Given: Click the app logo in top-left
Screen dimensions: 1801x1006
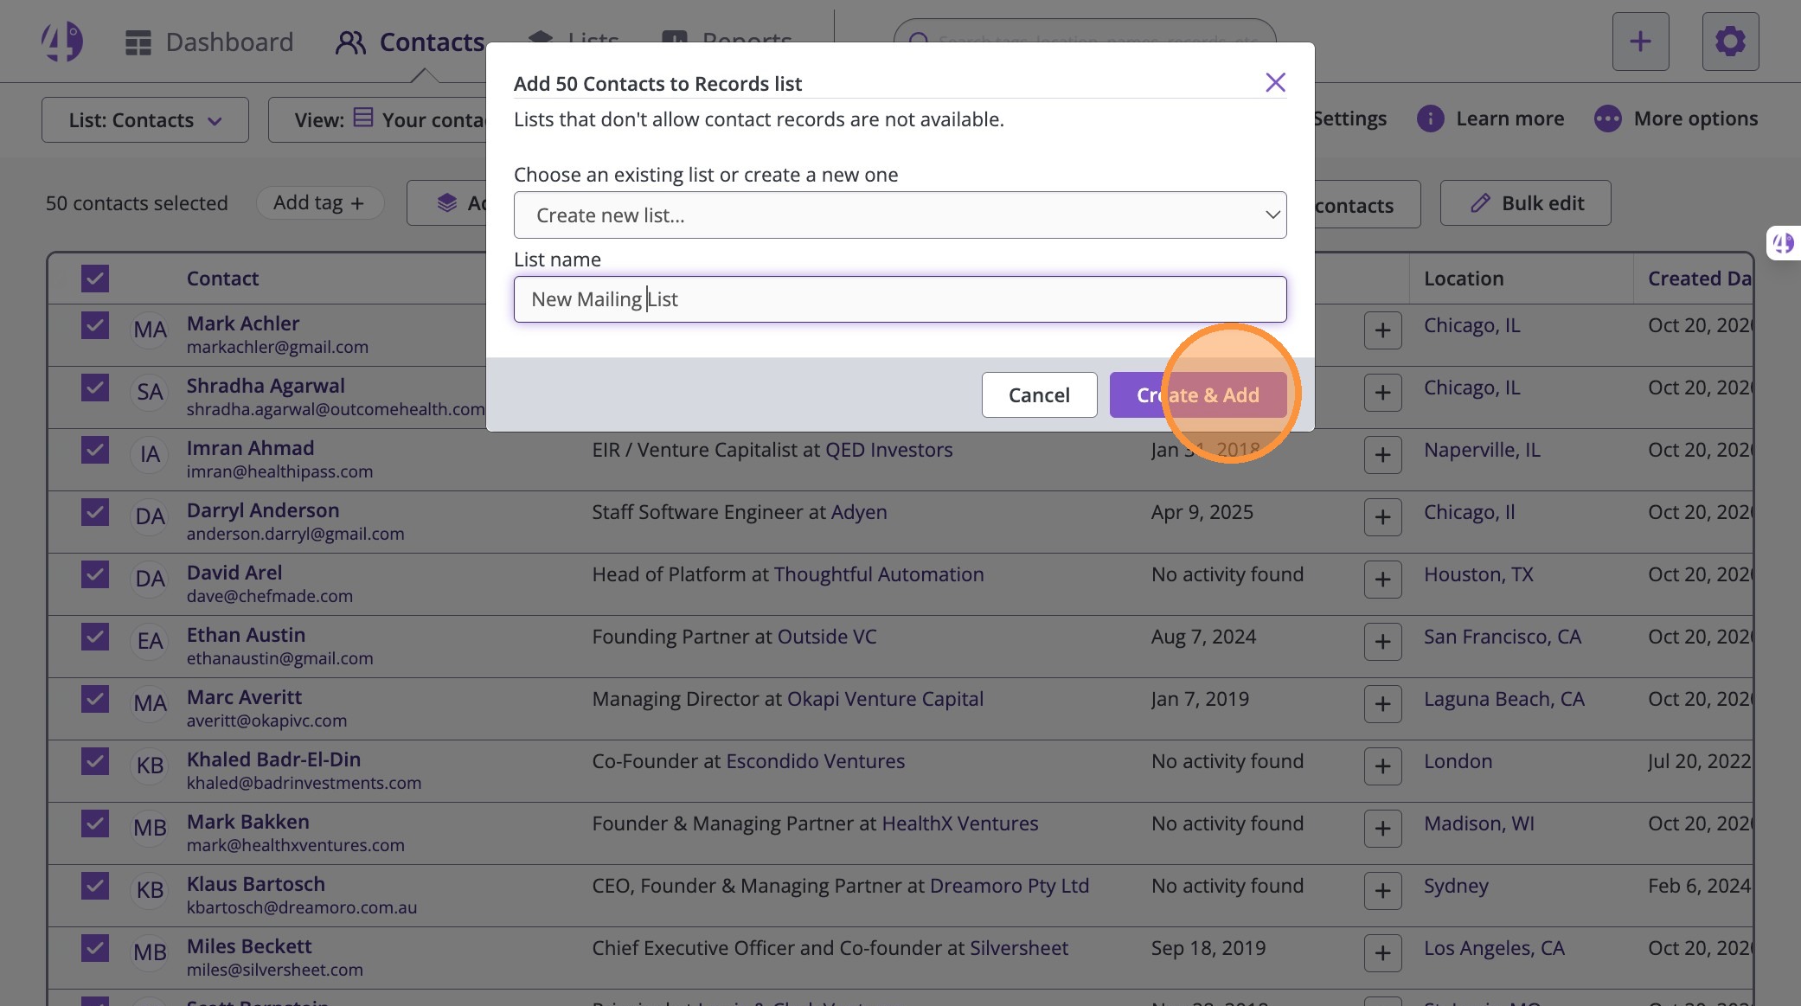Looking at the screenshot, I should click(62, 42).
